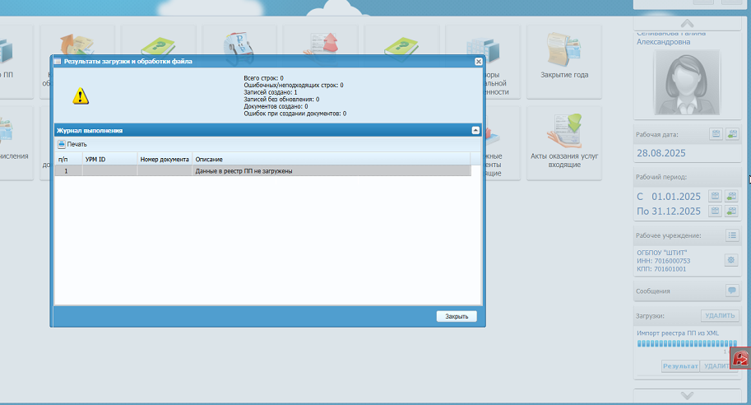Open the Рабочее учреждение list icon
751x405 pixels.
tap(732, 235)
